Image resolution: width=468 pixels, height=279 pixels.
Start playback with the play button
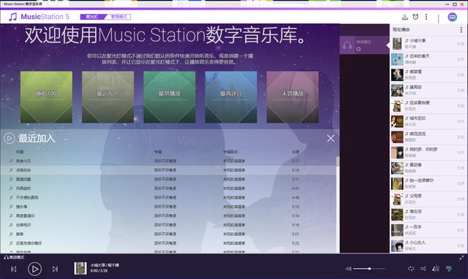coord(34,269)
